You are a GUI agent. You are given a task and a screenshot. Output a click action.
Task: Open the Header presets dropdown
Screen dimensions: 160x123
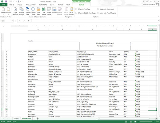3,11
